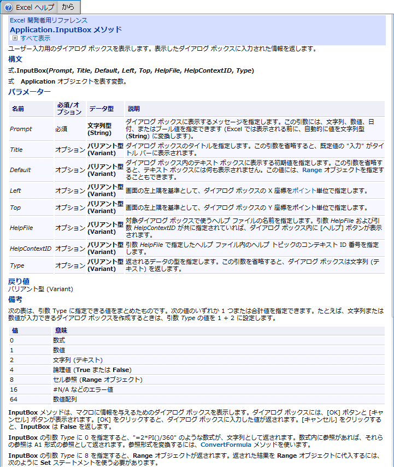Click the value 16 cell
This screenshot has height=467, width=394.
[x=31, y=389]
